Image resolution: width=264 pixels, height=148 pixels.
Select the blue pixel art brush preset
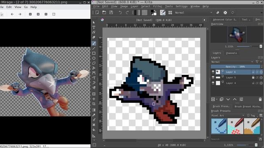219,126
